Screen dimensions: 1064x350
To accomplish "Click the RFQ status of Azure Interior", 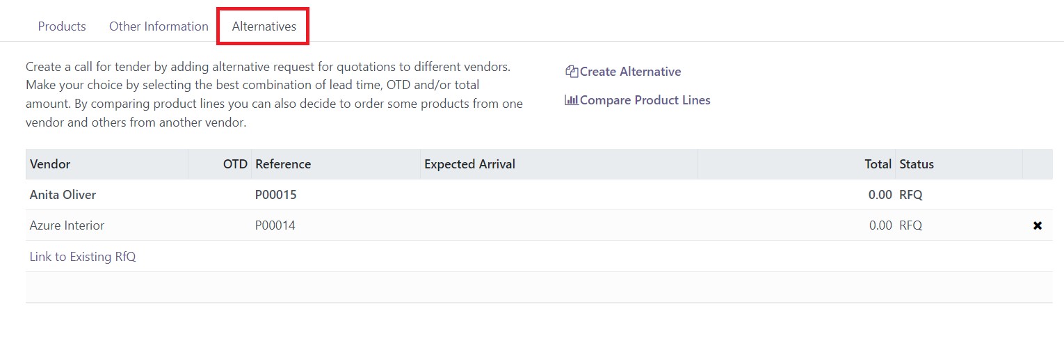I will (x=910, y=225).
